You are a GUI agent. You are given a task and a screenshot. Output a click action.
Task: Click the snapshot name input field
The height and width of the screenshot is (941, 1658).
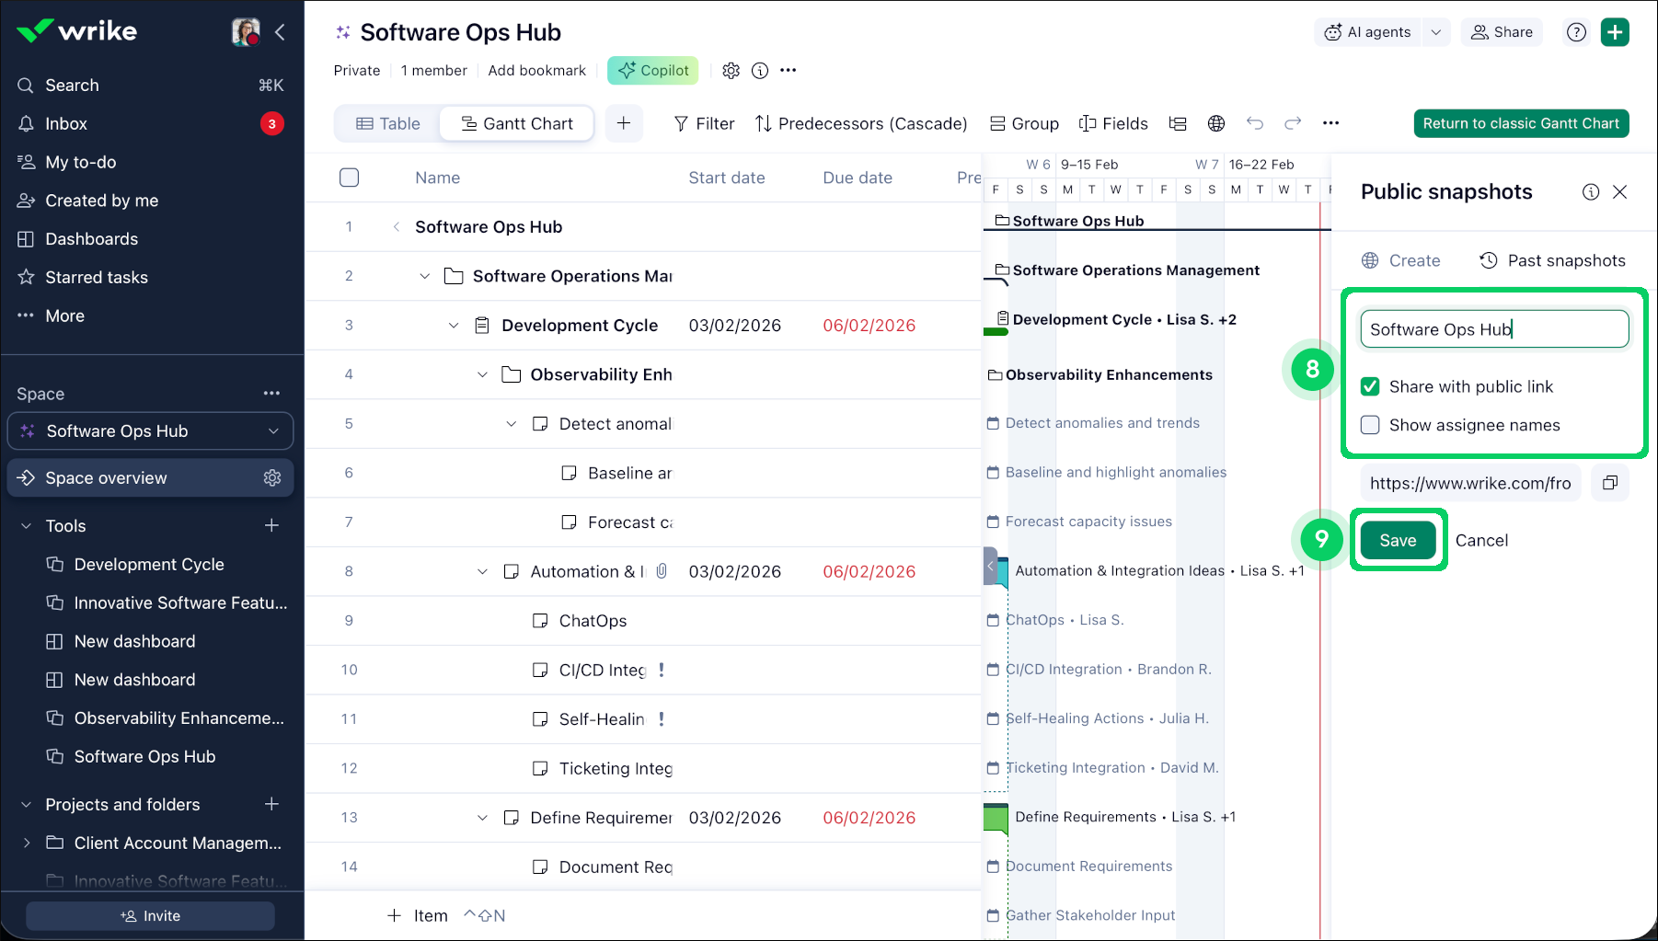click(1493, 329)
